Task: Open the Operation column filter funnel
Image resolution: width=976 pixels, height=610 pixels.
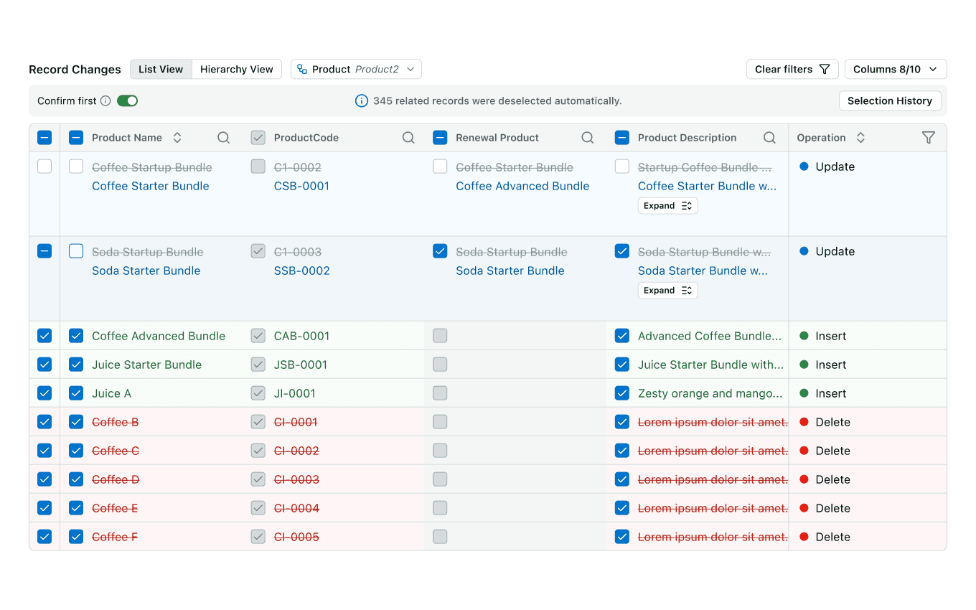Action: pyautogui.click(x=929, y=138)
